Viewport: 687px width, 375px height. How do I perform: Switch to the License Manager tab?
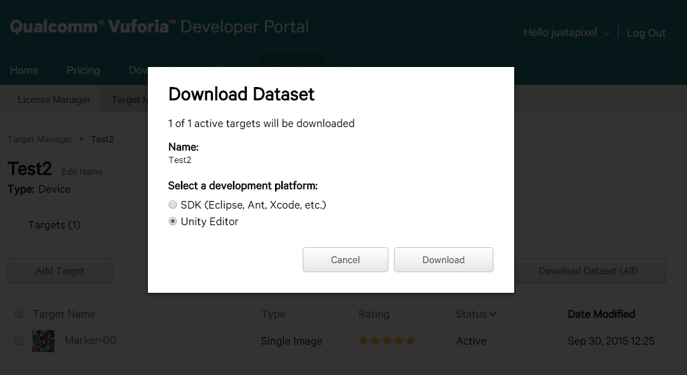(x=54, y=99)
